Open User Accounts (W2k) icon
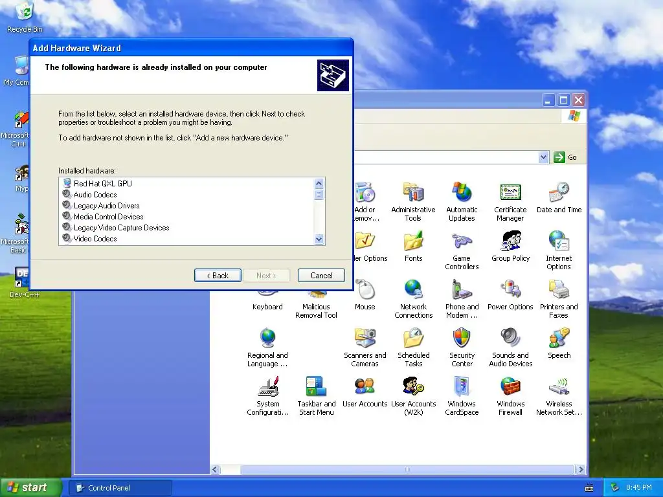The image size is (663, 497). click(413, 396)
